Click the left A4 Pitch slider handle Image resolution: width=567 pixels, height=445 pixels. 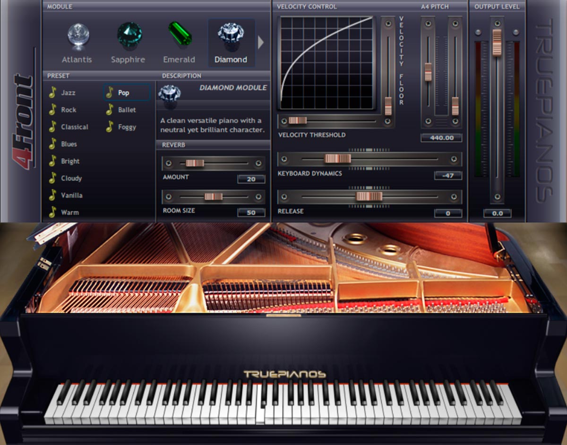coord(428,72)
